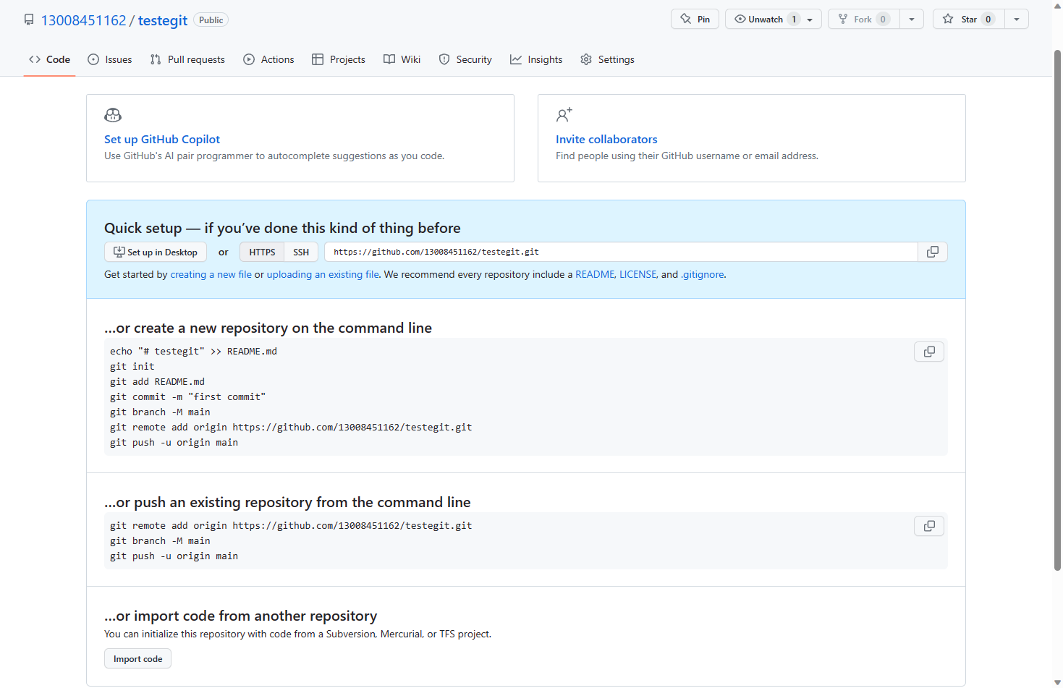Select the SSH clone option
The height and width of the screenshot is (688, 1063).
click(301, 252)
